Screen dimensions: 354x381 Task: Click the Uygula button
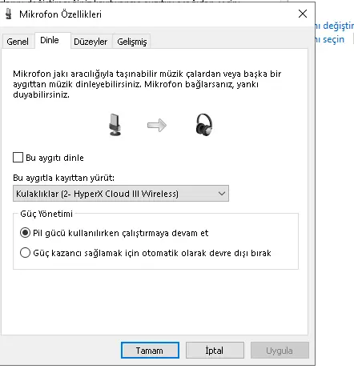tap(280, 351)
